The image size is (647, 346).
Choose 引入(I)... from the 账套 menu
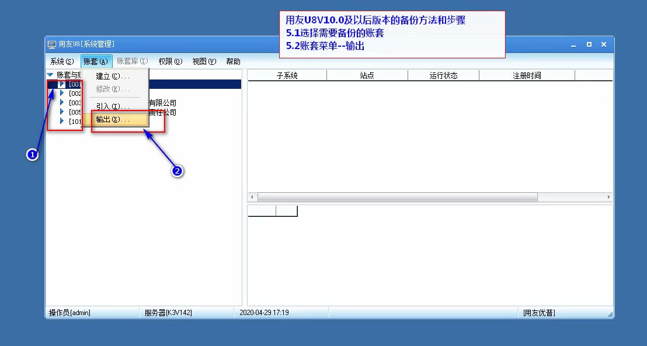[x=113, y=106]
